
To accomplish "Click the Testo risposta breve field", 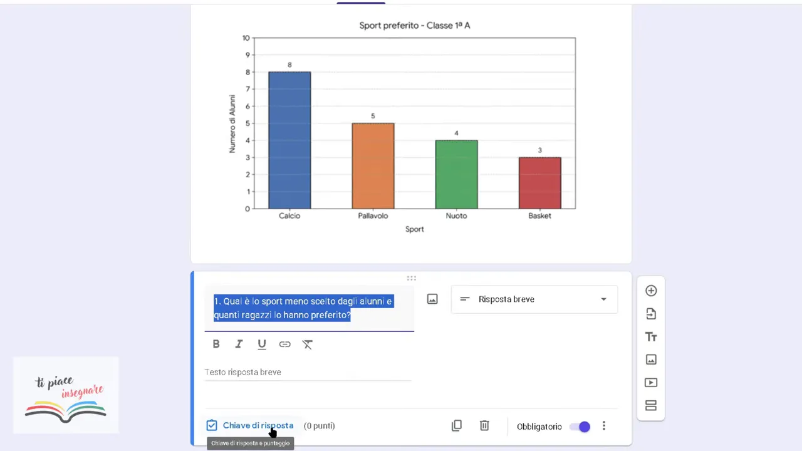I will click(x=308, y=372).
